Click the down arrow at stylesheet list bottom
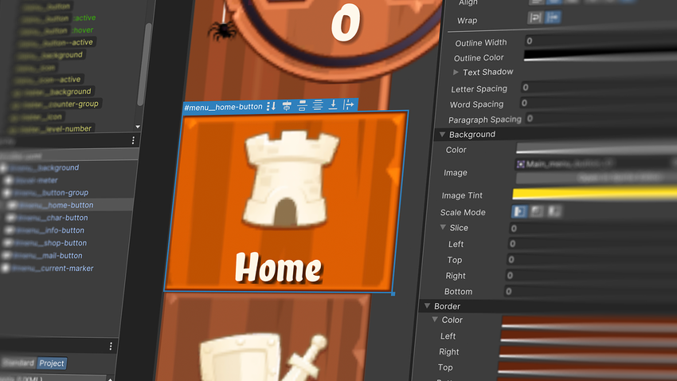 click(x=138, y=127)
